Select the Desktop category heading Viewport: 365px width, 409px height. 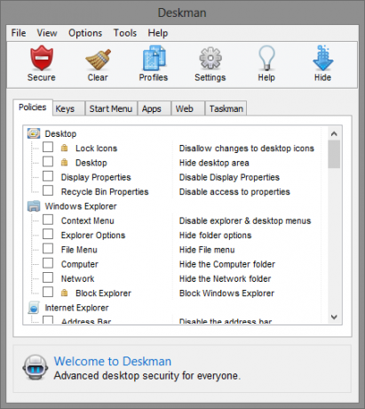point(60,133)
